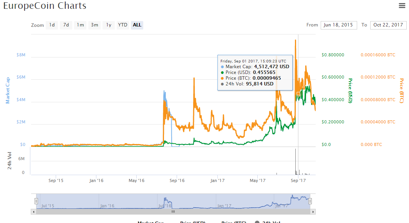Click the Sep '16 x-axis label
Viewport: 409px width, 223px height.
(177, 180)
